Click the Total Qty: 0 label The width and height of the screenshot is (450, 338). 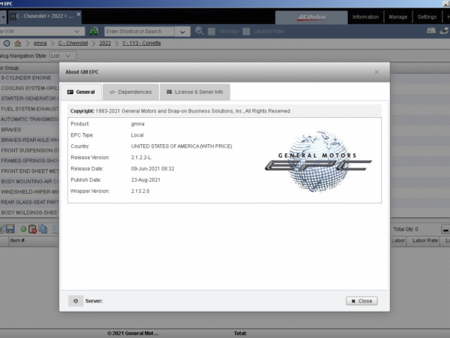tap(406, 229)
